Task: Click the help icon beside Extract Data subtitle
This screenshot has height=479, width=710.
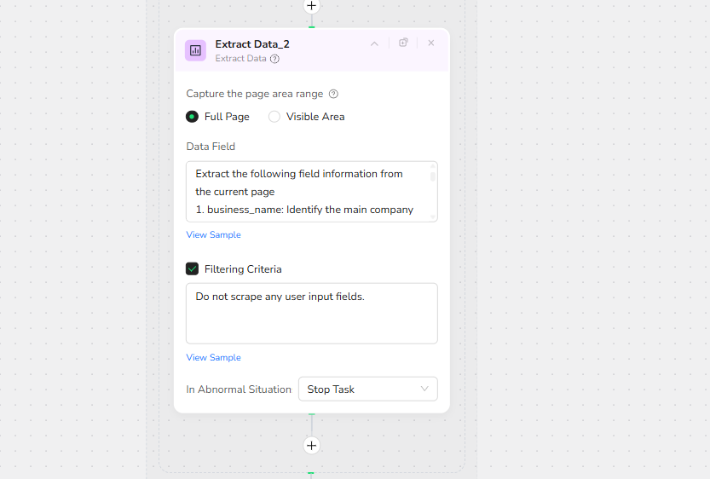Action: pos(274,59)
